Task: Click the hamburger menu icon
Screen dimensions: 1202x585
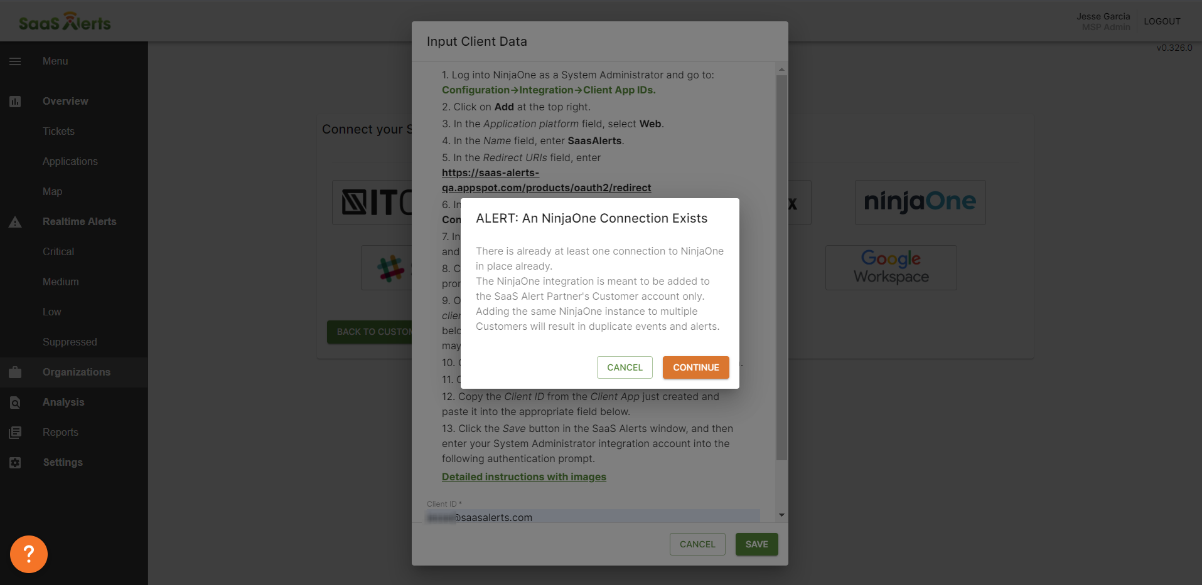Action: (15, 61)
